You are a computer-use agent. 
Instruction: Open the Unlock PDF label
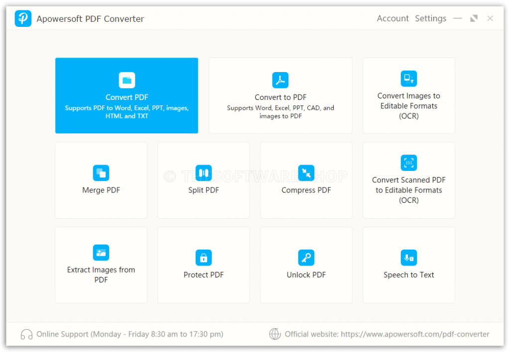click(306, 275)
